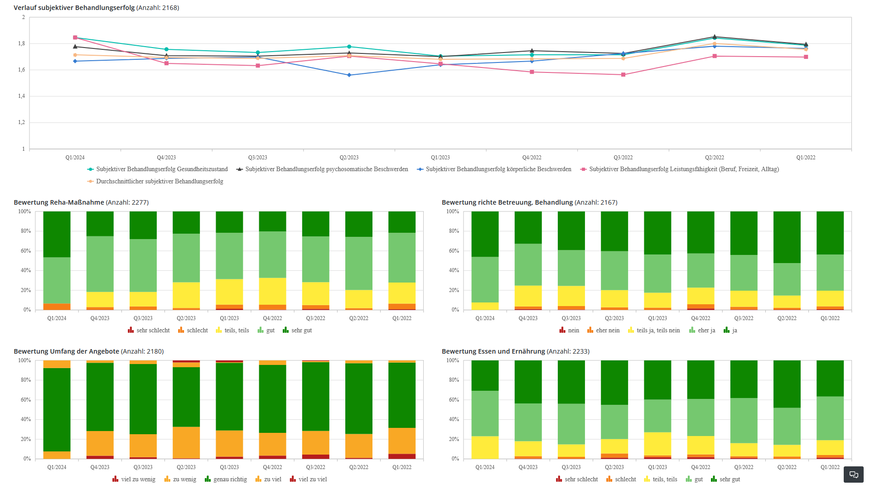
Task: Toggle 'schlecht' legend in Essen chart
Action: 621,479
